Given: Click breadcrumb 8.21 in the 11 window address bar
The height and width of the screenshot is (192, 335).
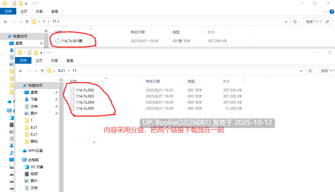Looking at the screenshot, I should click(61, 70).
